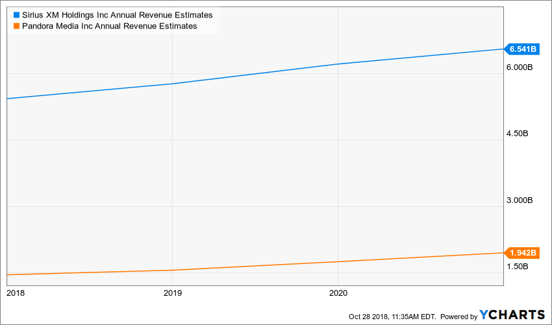The image size is (552, 325).
Task: Select the 2018 x-axis label
Action: (14, 293)
